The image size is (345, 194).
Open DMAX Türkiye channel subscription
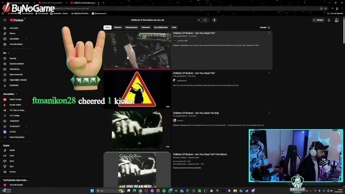point(15,99)
